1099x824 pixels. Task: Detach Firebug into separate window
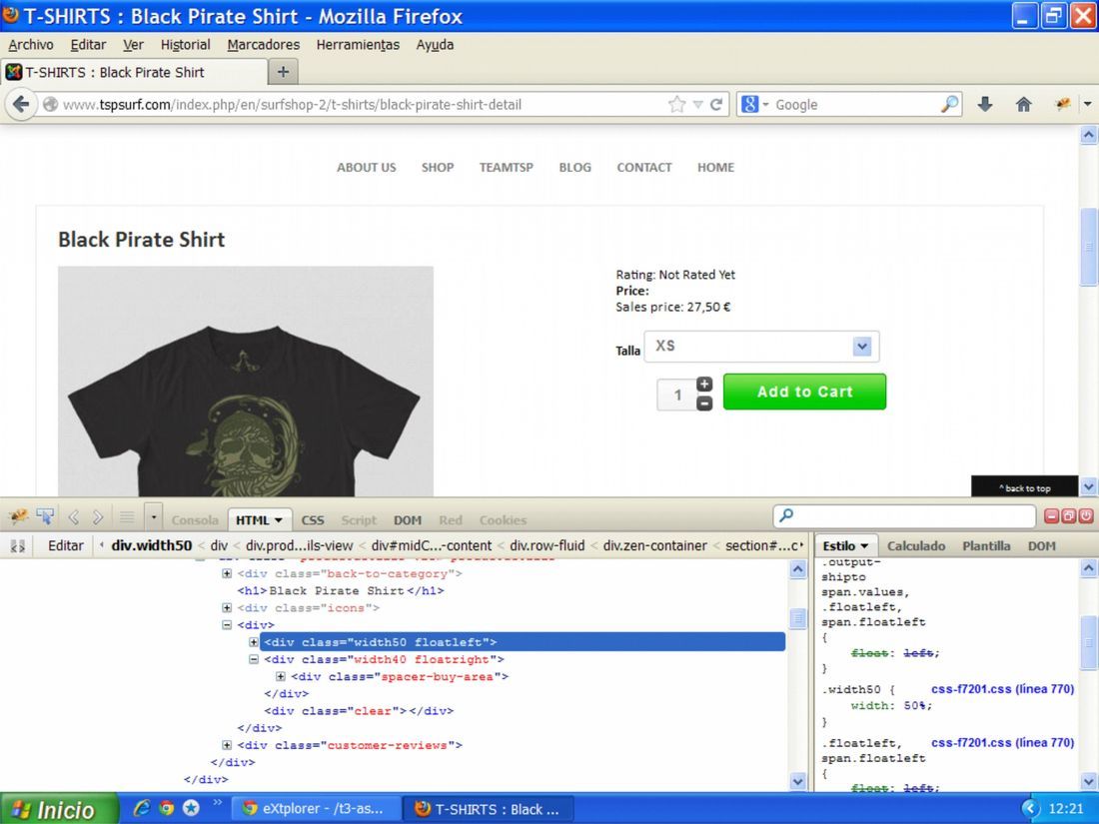coord(1068,516)
